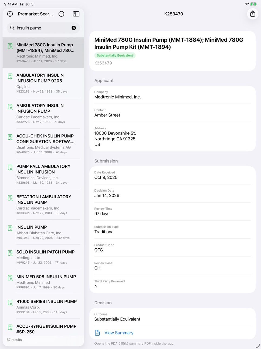Click the Review Panel CH value
This screenshot has width=261, height=349.
pos(97,268)
